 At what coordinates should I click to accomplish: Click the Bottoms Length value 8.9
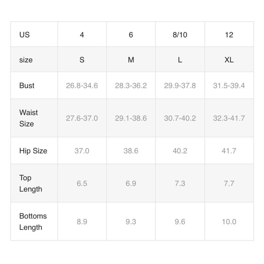[x=82, y=221]
